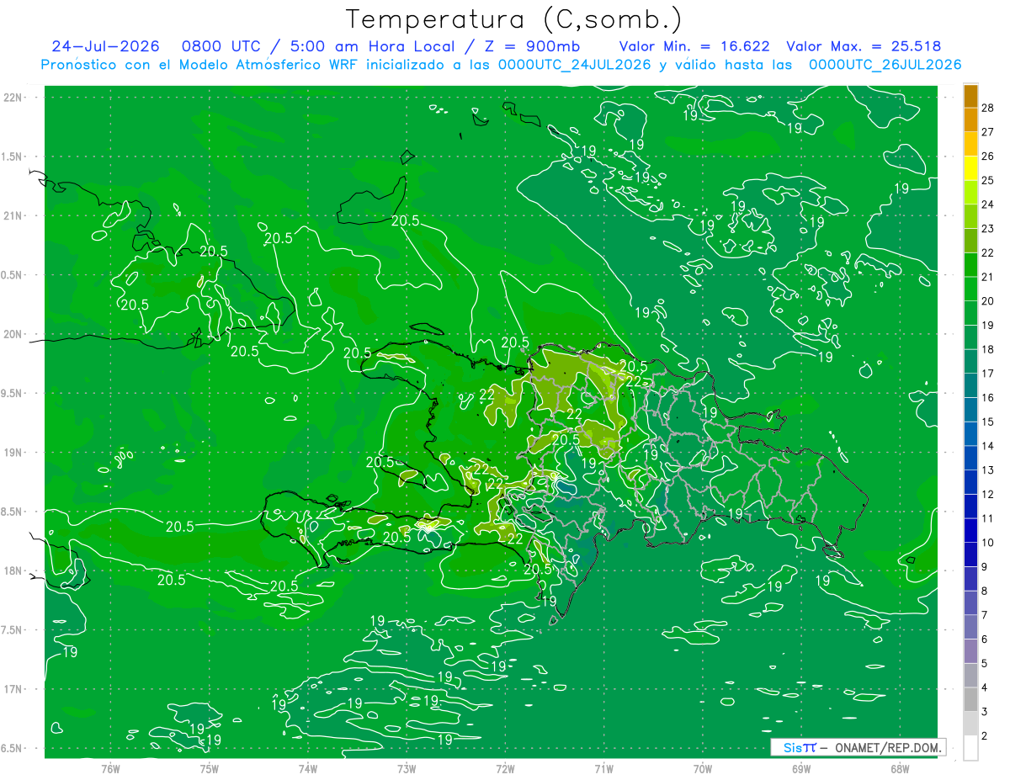
Task: Click the initialization stamp "0000UTC_24JUL2026"
Action: click(x=575, y=65)
